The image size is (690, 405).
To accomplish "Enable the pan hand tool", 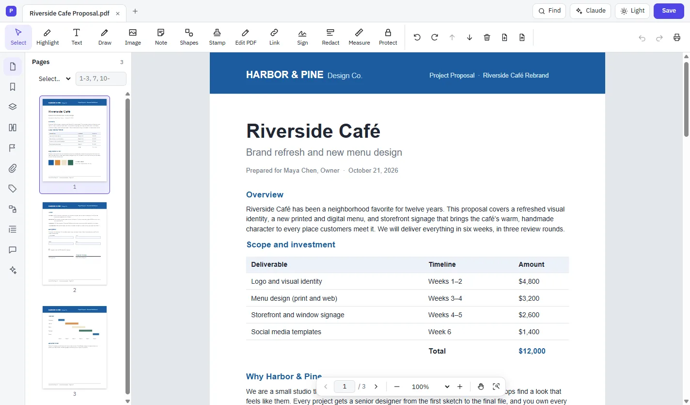I will tap(481, 387).
